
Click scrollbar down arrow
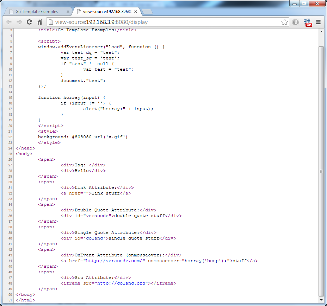tap(321, 300)
